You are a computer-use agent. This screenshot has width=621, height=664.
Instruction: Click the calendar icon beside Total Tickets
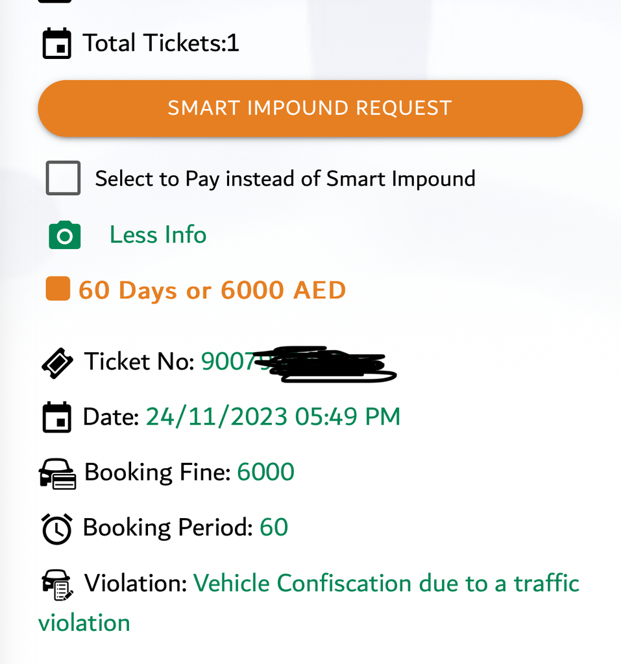[57, 44]
